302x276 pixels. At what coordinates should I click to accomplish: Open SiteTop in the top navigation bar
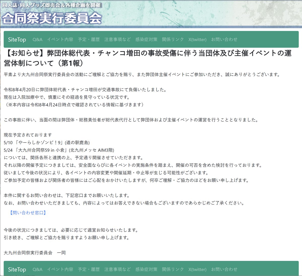point(17,39)
